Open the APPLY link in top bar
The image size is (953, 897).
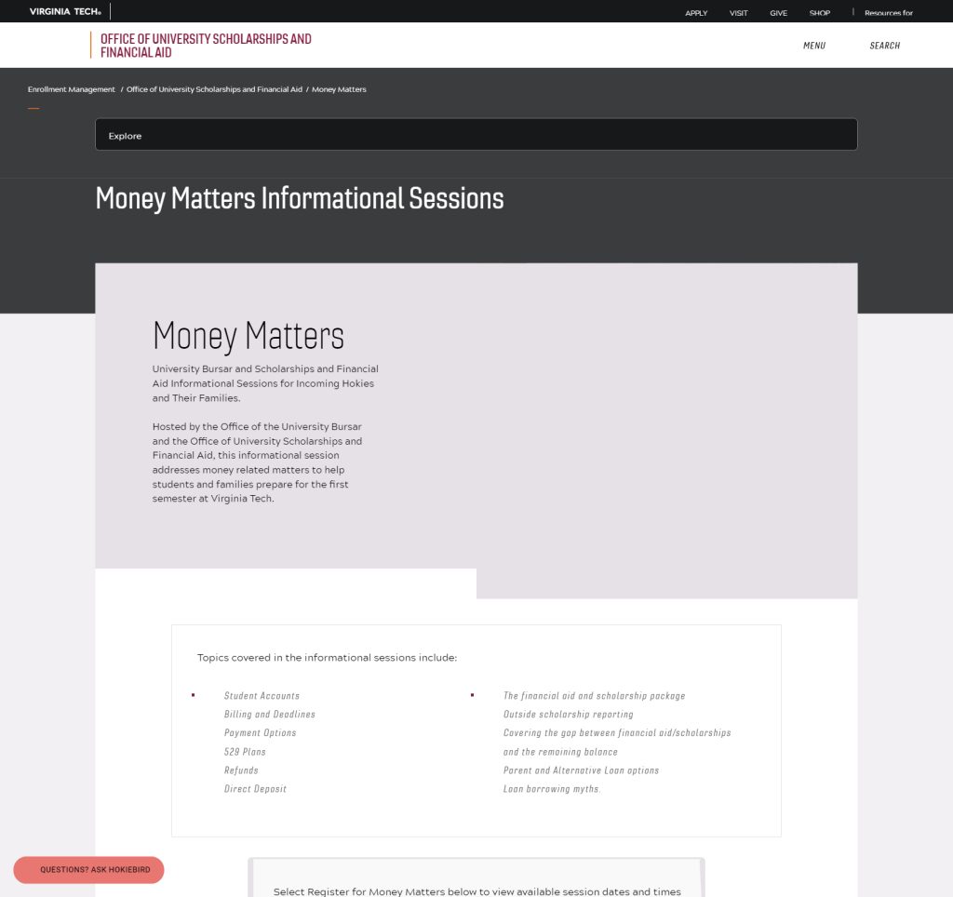696,13
